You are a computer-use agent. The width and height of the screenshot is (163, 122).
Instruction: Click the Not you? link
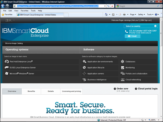(x=136, y=20)
